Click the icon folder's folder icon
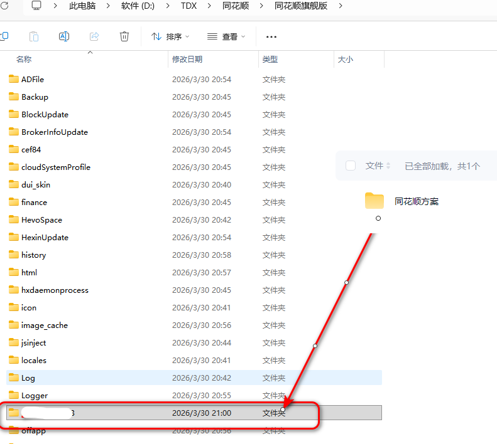497x444 pixels. pyautogui.click(x=14, y=307)
